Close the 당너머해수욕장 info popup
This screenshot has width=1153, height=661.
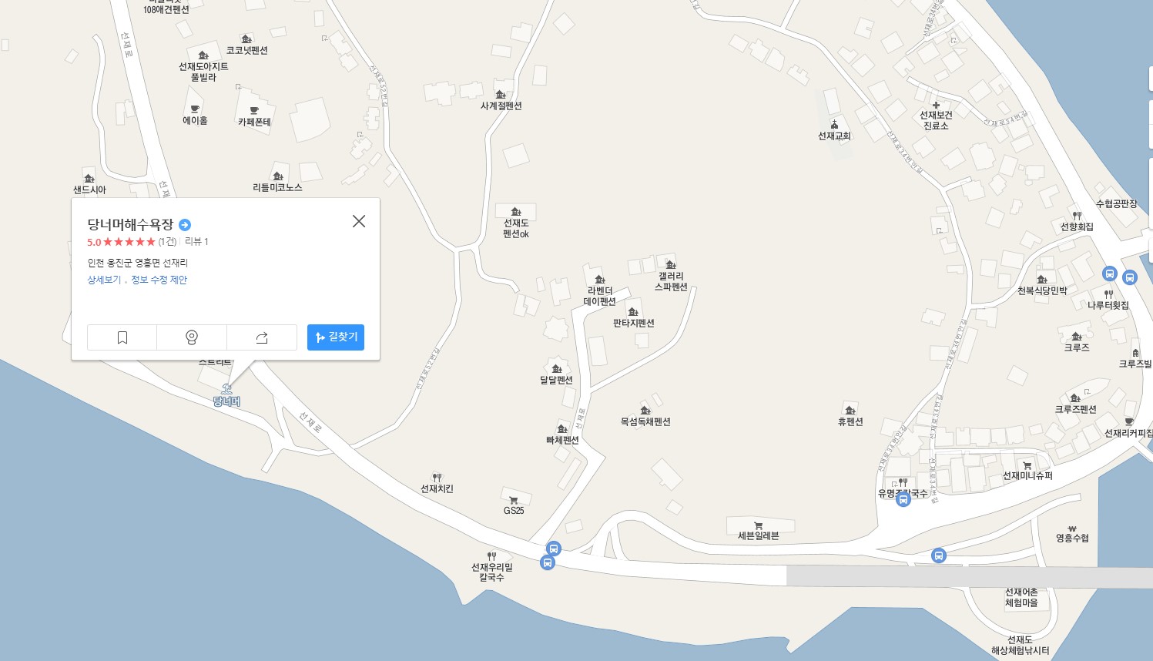(359, 221)
